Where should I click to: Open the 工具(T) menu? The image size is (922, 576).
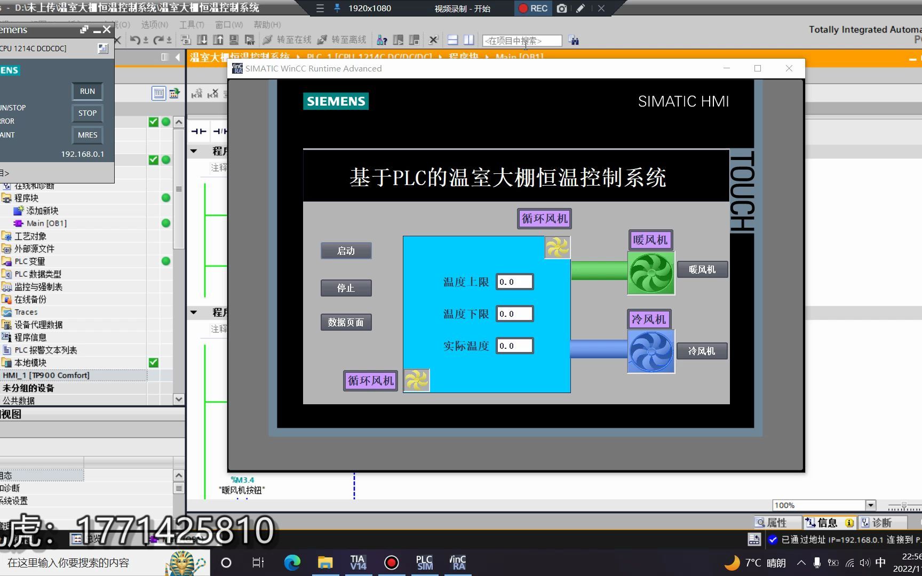pyautogui.click(x=192, y=25)
